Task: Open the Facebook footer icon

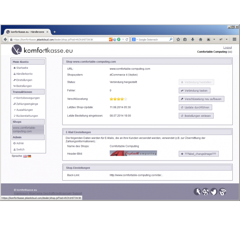Action: [x=197, y=192]
